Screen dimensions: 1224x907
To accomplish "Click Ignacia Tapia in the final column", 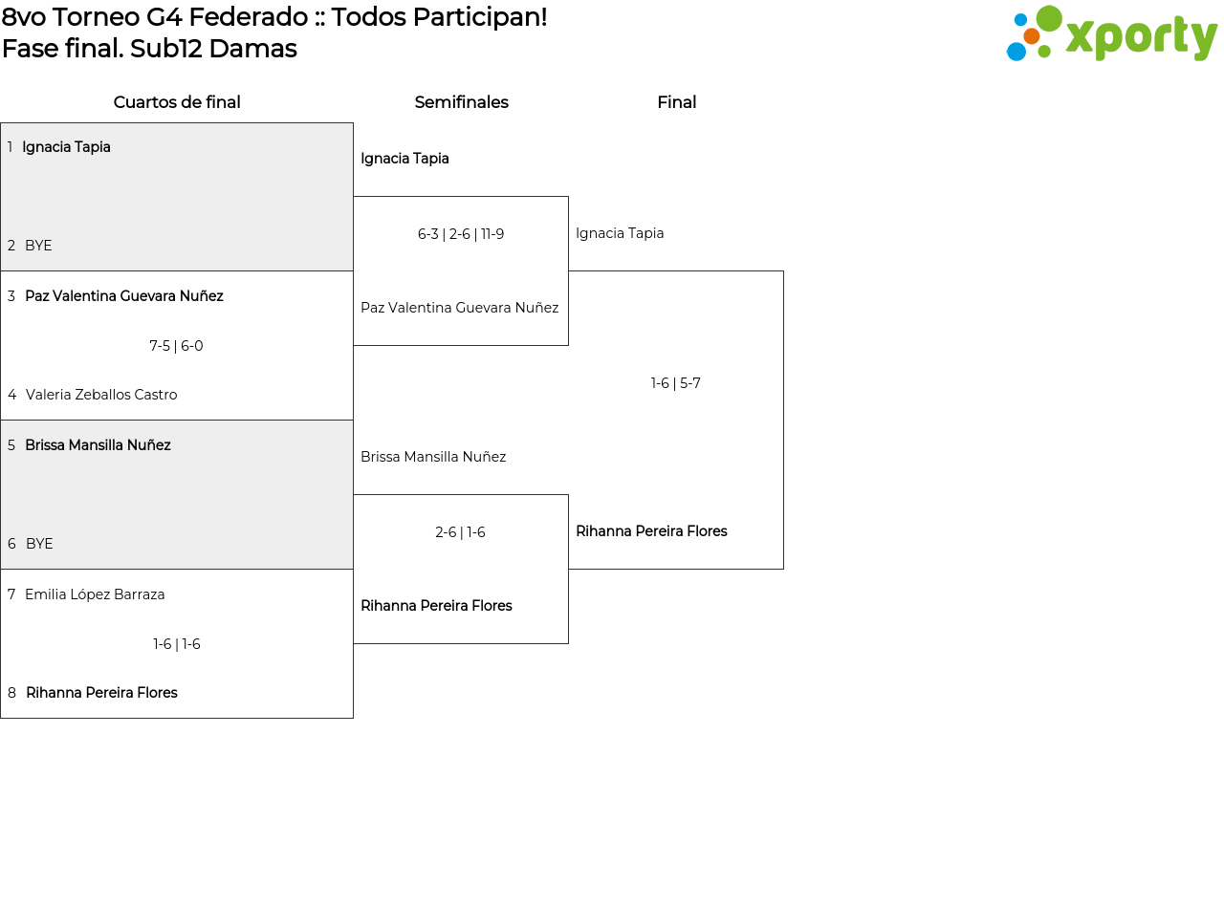I will [x=620, y=233].
